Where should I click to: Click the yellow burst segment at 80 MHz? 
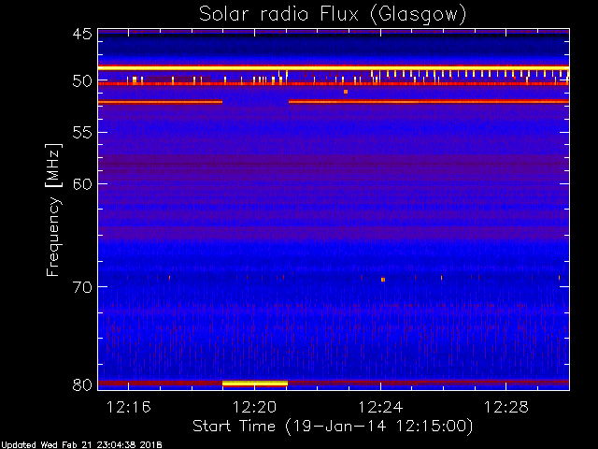click(255, 384)
